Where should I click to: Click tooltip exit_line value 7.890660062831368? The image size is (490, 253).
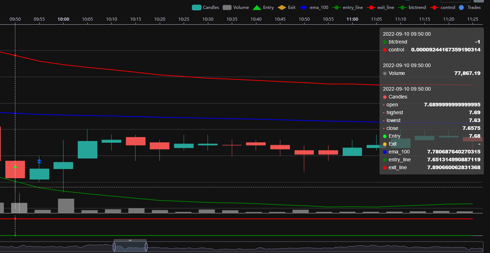(454, 167)
